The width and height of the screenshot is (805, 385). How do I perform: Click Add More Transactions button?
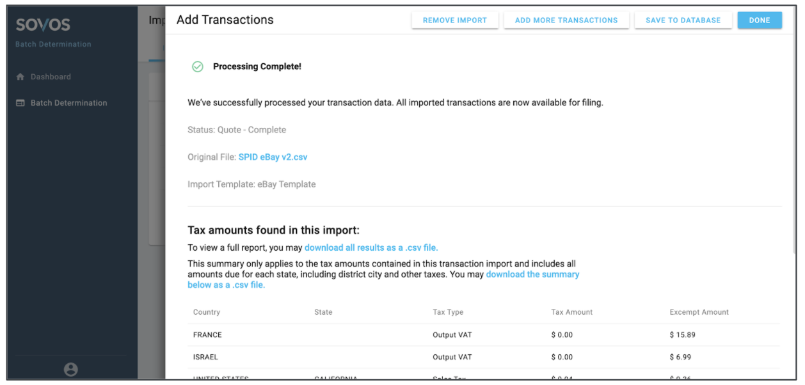(566, 20)
